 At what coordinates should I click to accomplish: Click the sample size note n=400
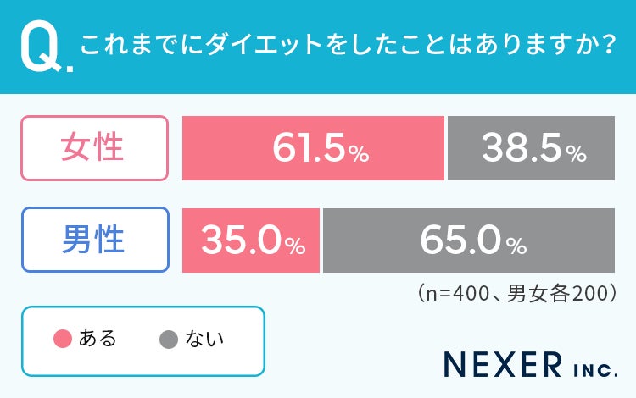[517, 293]
